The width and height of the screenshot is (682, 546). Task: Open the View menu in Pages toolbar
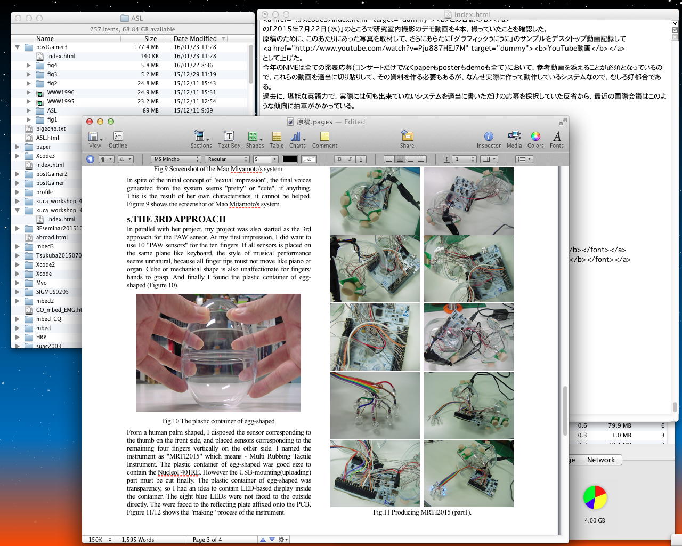point(95,140)
